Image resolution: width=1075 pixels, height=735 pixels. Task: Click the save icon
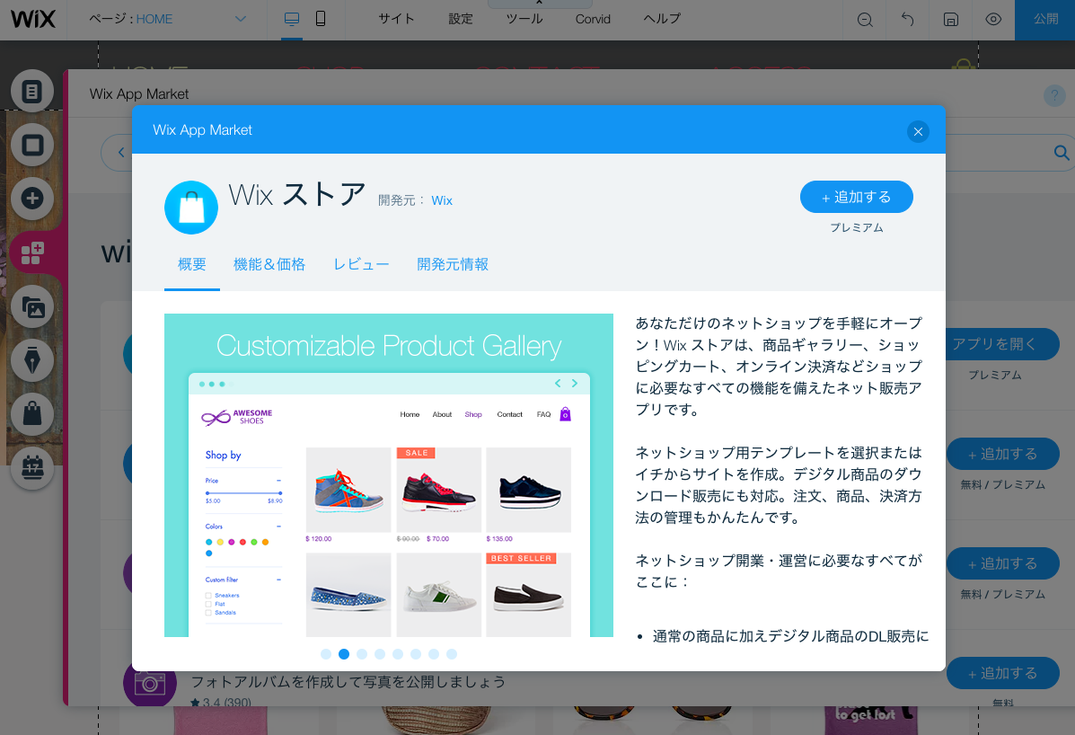pyautogui.click(x=951, y=20)
